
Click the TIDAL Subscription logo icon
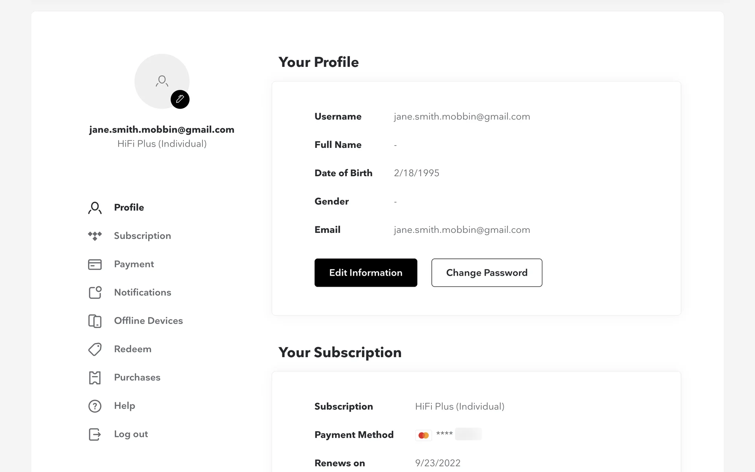[x=95, y=236]
